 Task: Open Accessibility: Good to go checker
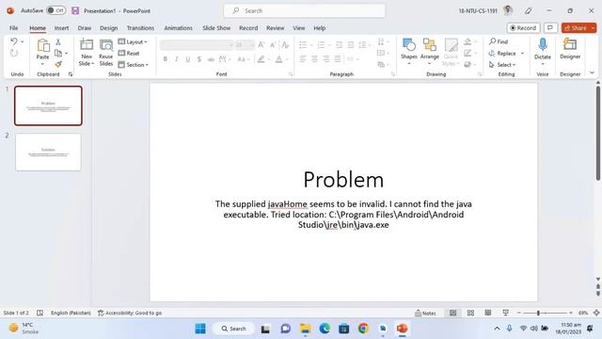click(130, 314)
